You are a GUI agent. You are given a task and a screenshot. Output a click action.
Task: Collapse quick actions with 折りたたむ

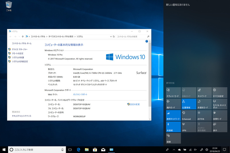click(x=170, y=83)
